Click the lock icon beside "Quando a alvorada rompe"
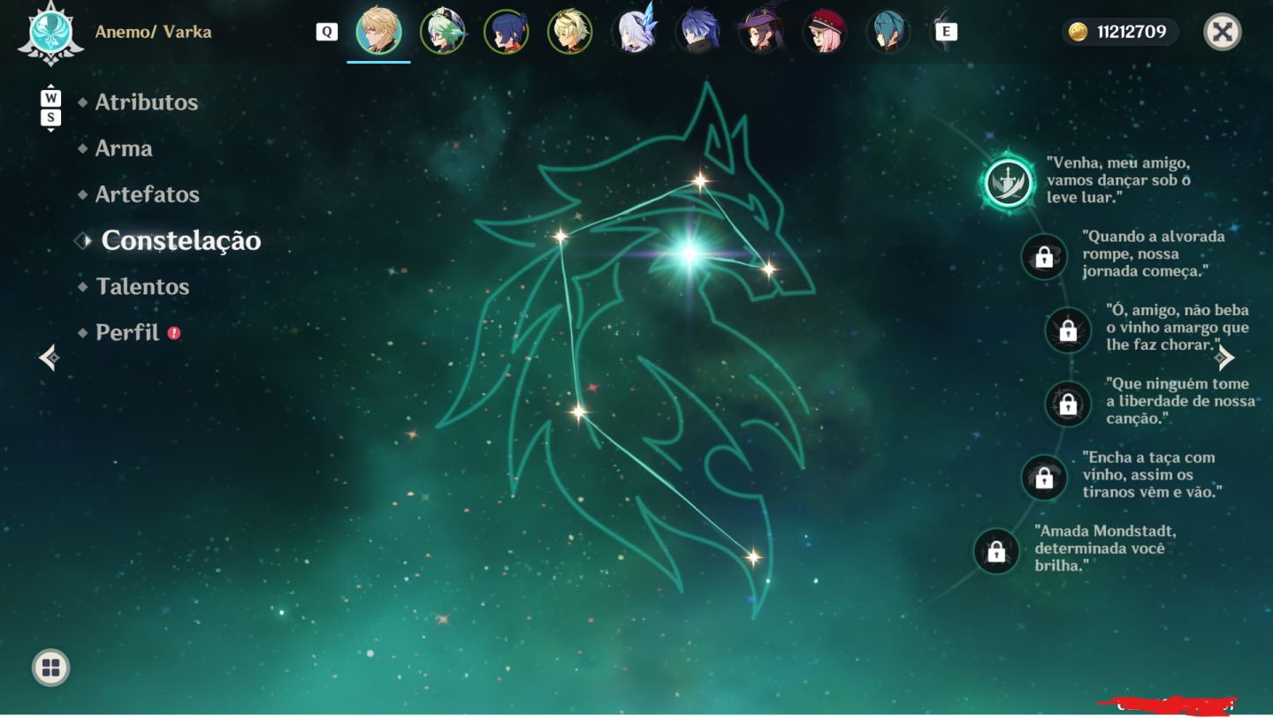The height and width of the screenshot is (718, 1273). [1044, 257]
